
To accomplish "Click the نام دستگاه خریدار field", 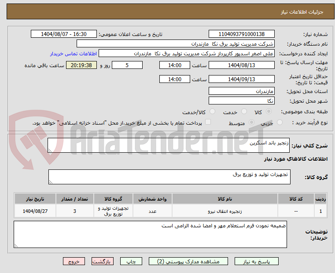I will [175, 44].
